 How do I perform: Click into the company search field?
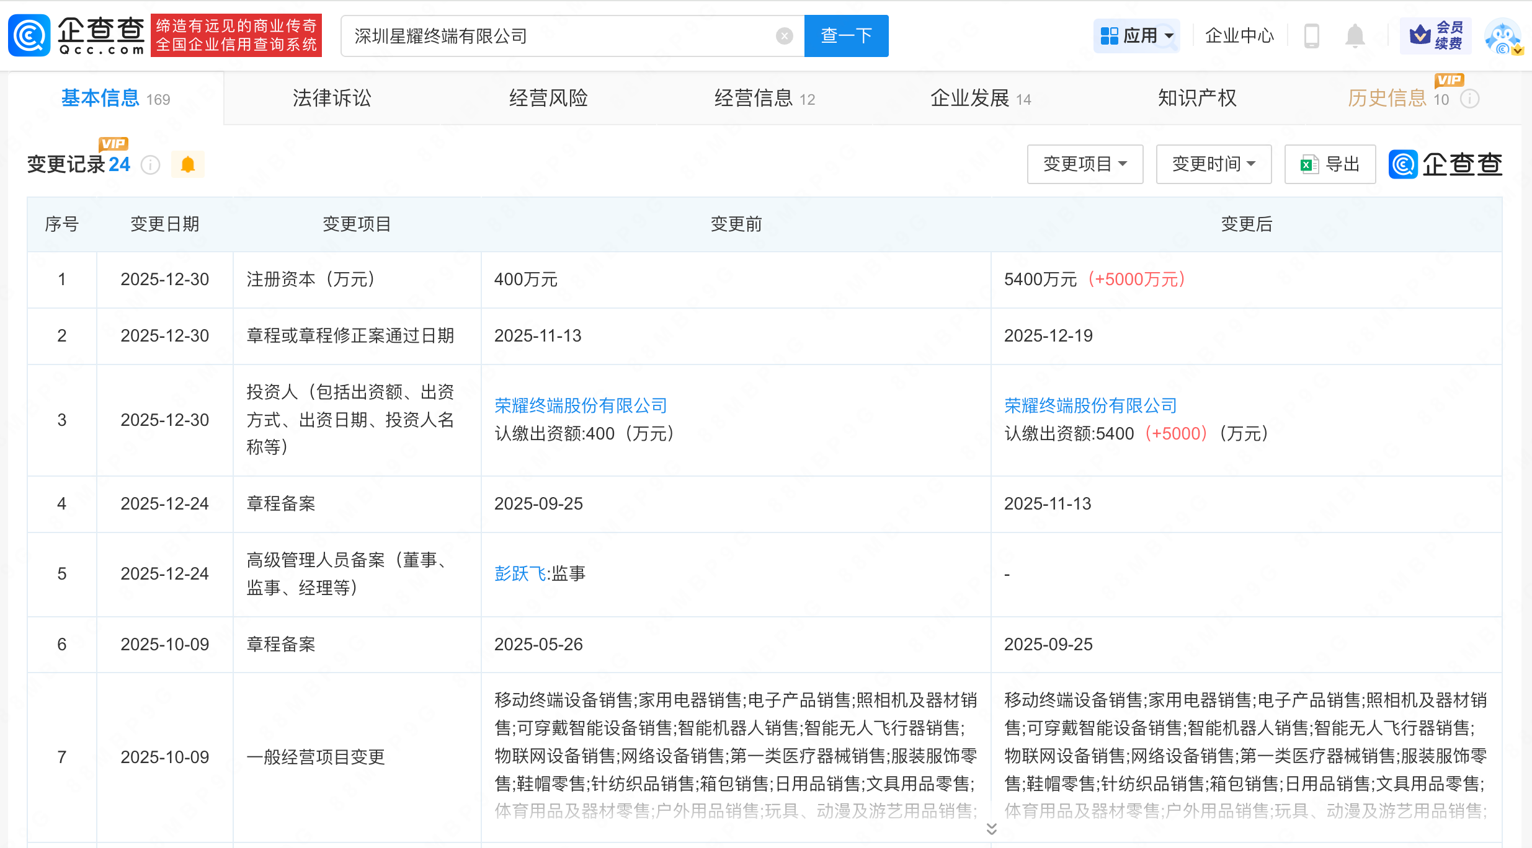pos(558,36)
